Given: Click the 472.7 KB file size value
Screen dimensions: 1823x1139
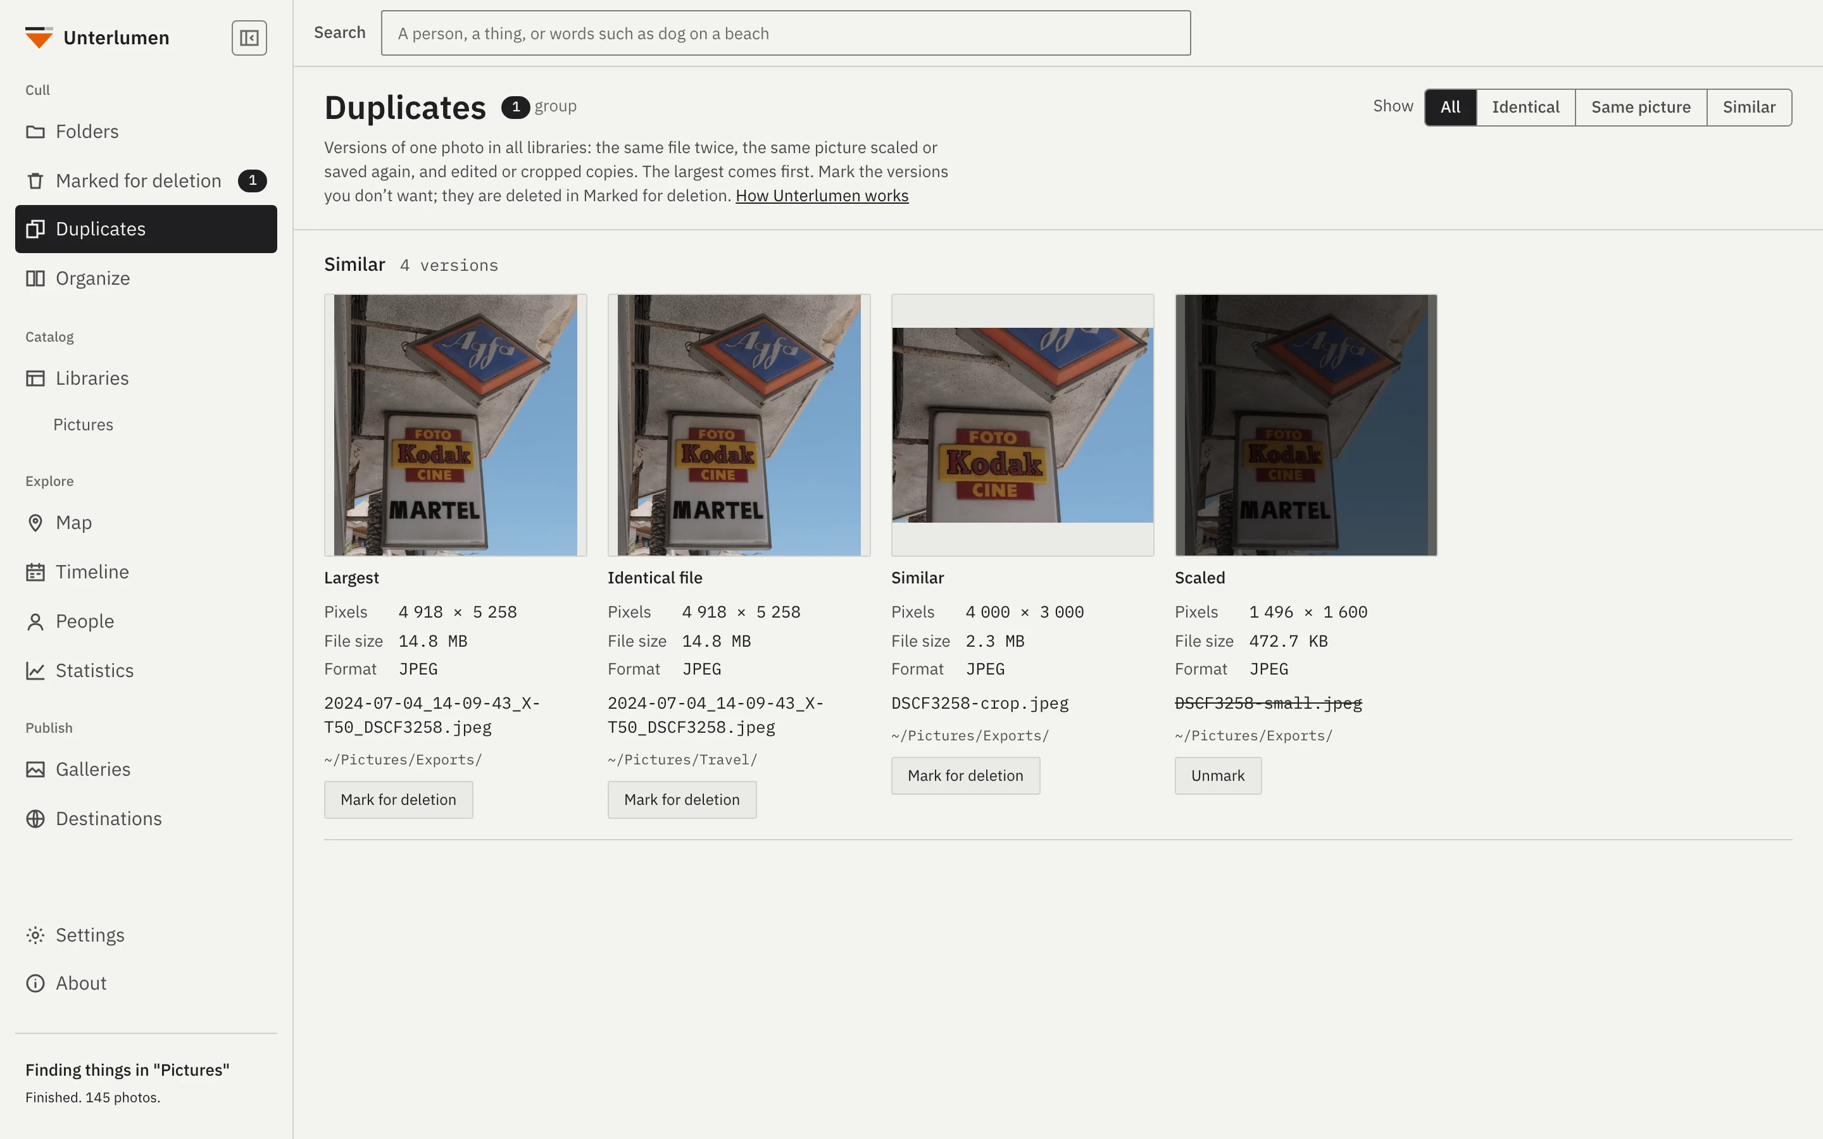Looking at the screenshot, I should 1288,642.
